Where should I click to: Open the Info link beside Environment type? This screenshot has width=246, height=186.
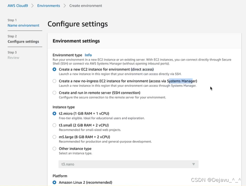88,55
